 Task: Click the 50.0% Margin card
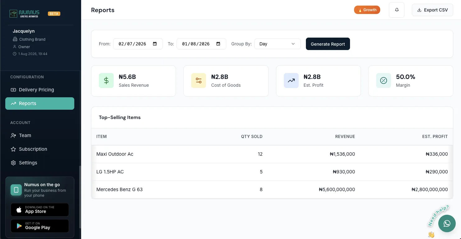(411, 81)
